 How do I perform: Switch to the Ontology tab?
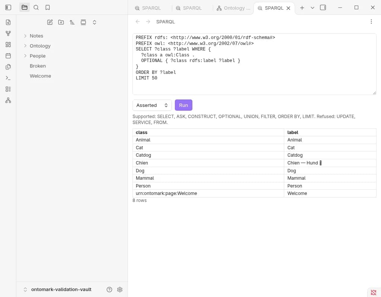[233, 8]
